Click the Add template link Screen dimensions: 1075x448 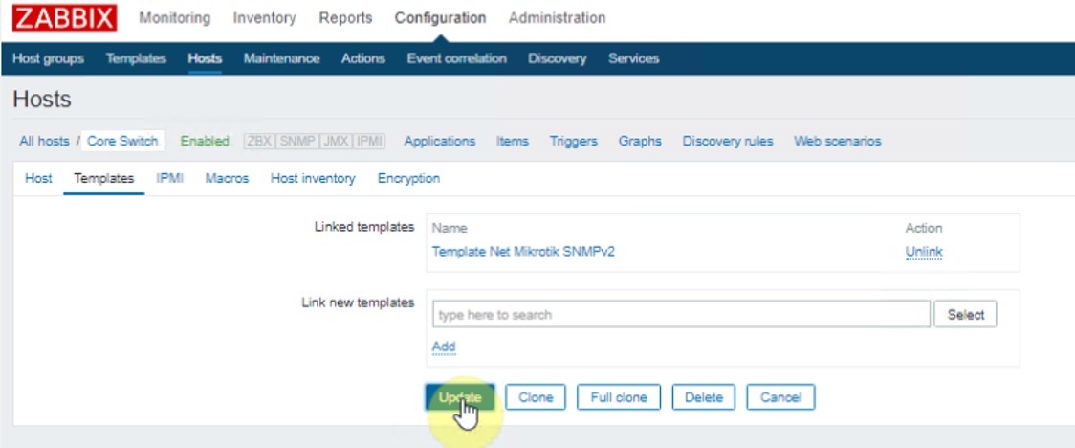pyautogui.click(x=444, y=347)
